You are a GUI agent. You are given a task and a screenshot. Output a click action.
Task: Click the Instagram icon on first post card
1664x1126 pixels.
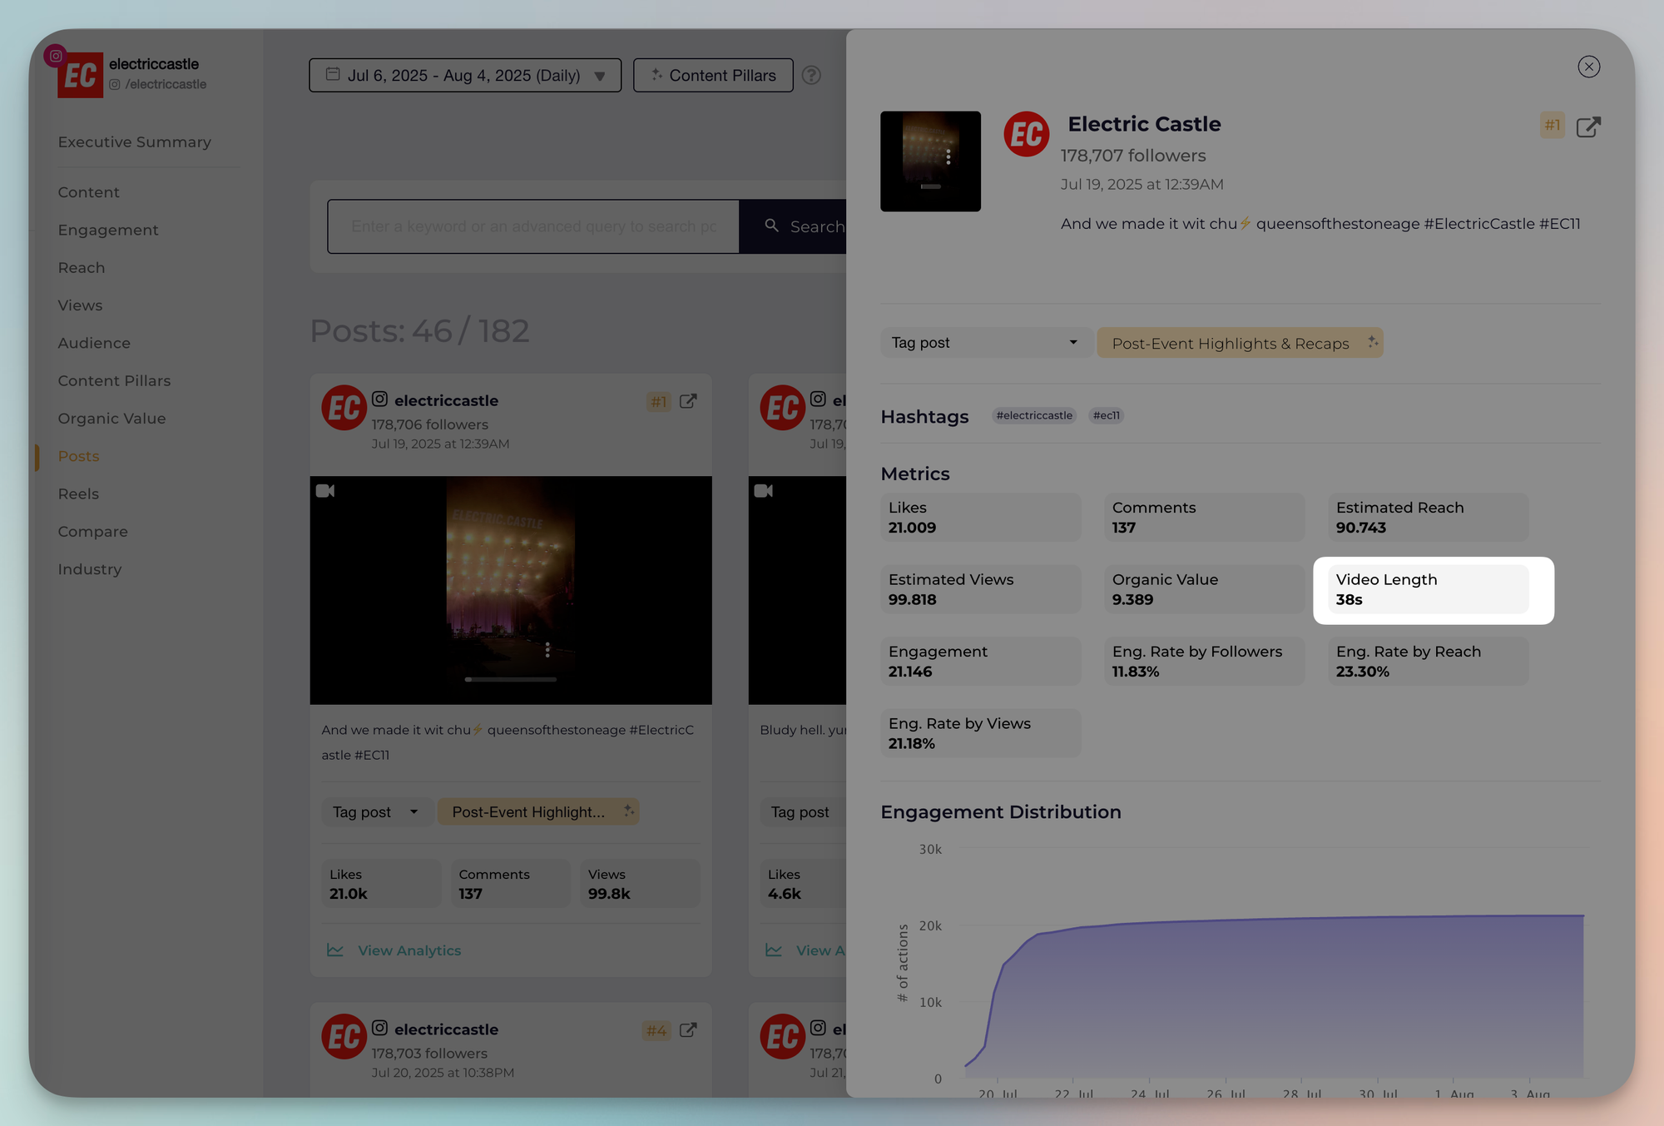coord(379,399)
